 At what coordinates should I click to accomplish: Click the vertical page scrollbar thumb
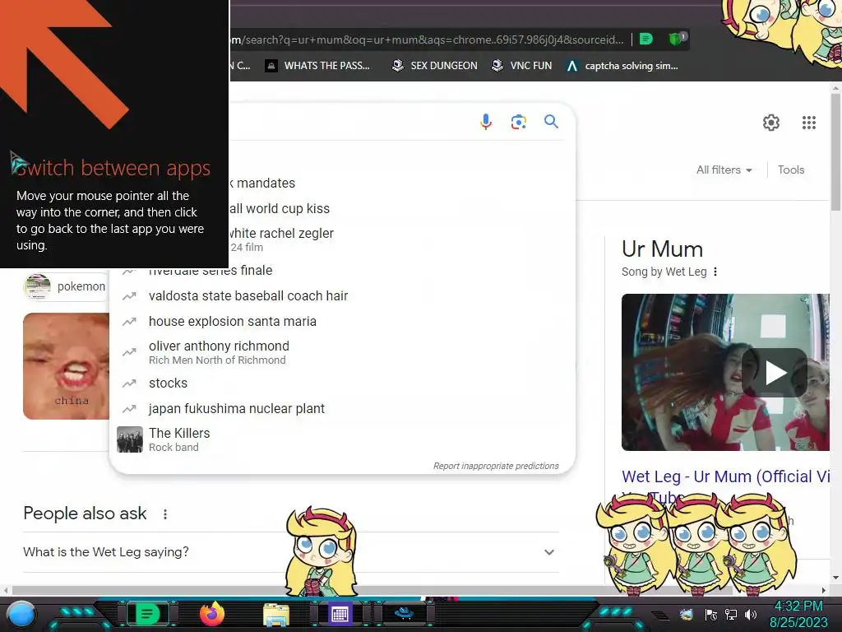(835, 152)
